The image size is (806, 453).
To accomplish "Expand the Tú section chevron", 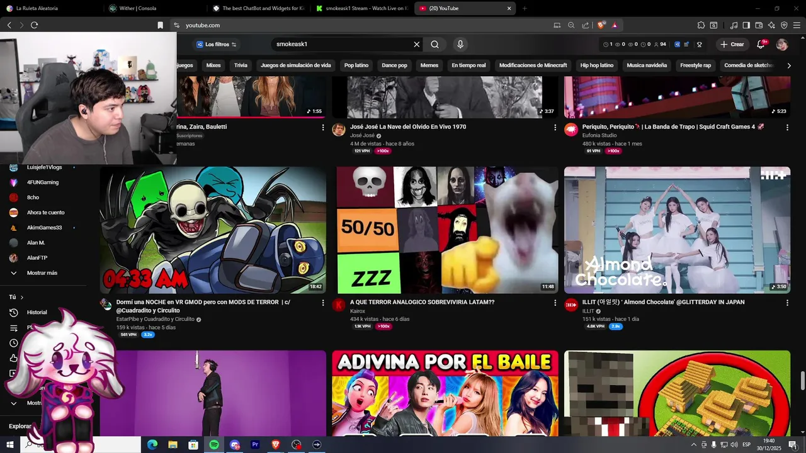I will click(x=21, y=297).
